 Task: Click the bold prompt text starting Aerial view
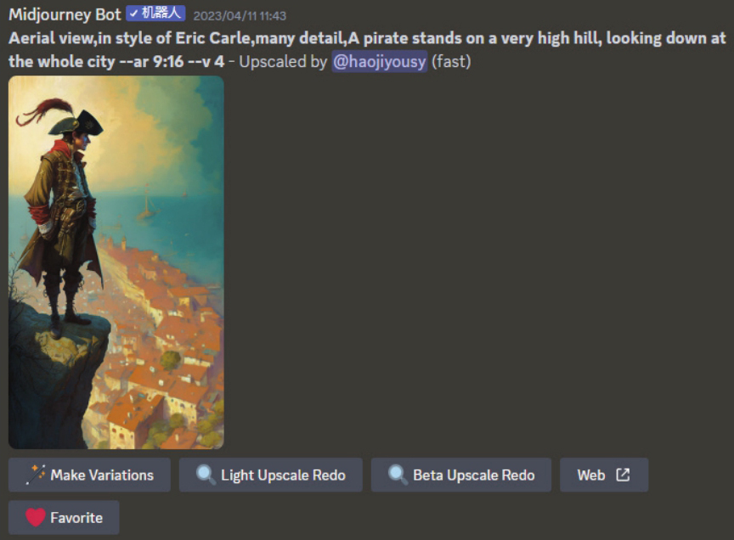pyautogui.click(x=367, y=49)
